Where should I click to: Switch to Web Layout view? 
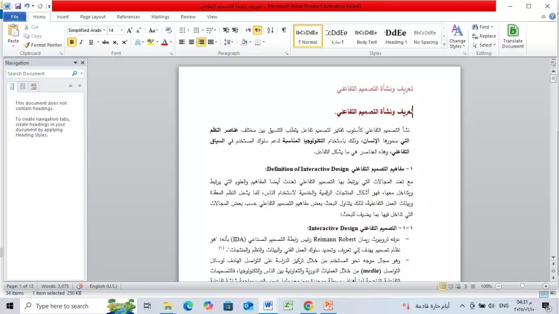458,286
